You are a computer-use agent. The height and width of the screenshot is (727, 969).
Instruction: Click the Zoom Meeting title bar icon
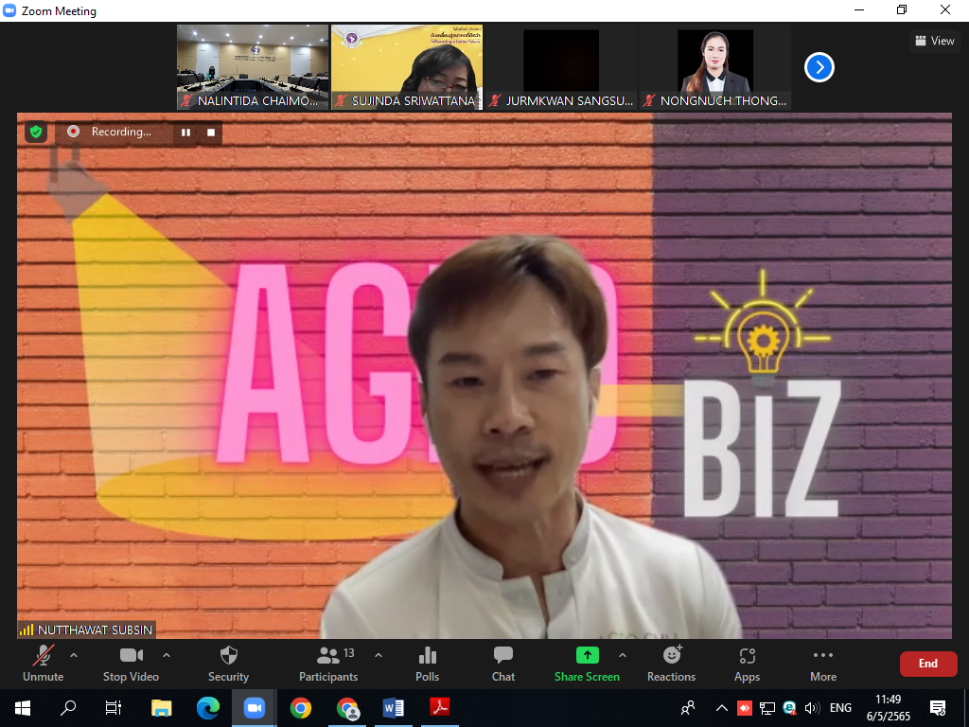point(9,10)
